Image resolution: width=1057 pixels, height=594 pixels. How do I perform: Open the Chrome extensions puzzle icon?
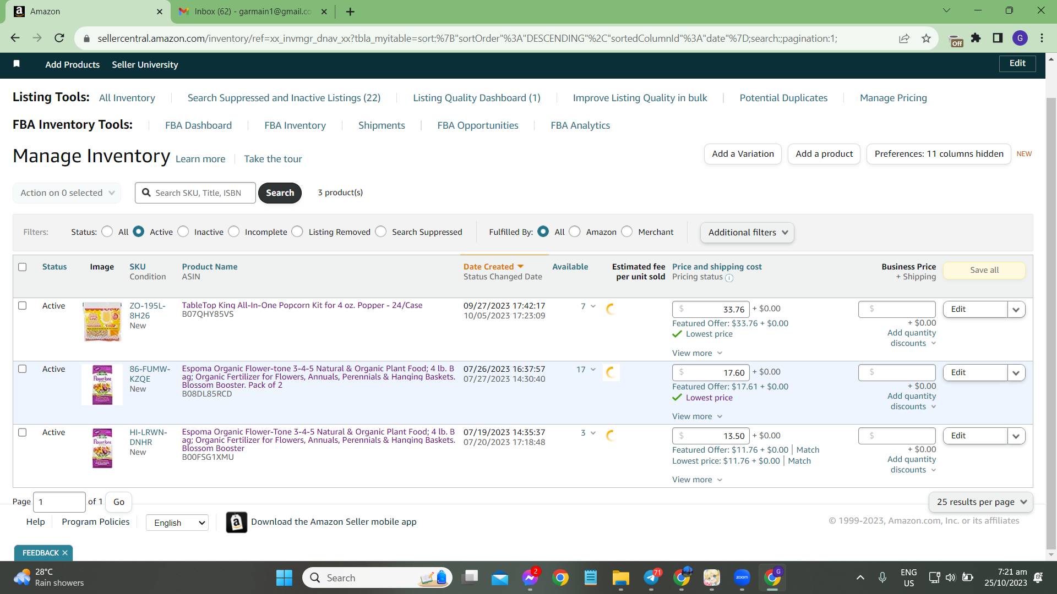[x=976, y=38]
